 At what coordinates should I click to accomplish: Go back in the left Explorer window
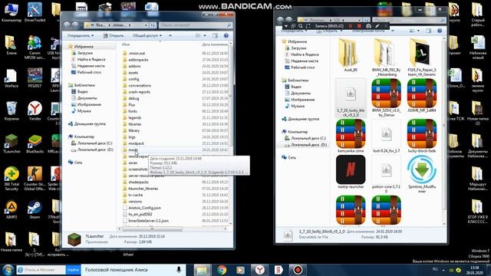(67, 25)
